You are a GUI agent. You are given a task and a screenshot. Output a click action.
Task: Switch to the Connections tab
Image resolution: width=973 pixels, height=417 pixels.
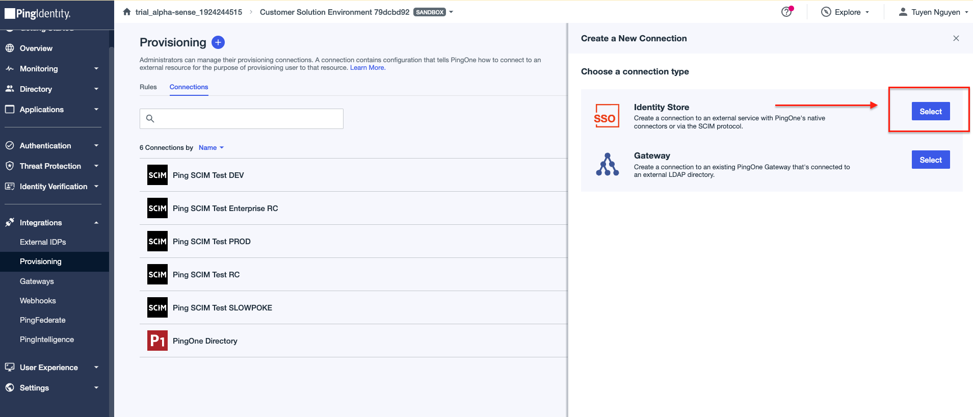tap(189, 87)
